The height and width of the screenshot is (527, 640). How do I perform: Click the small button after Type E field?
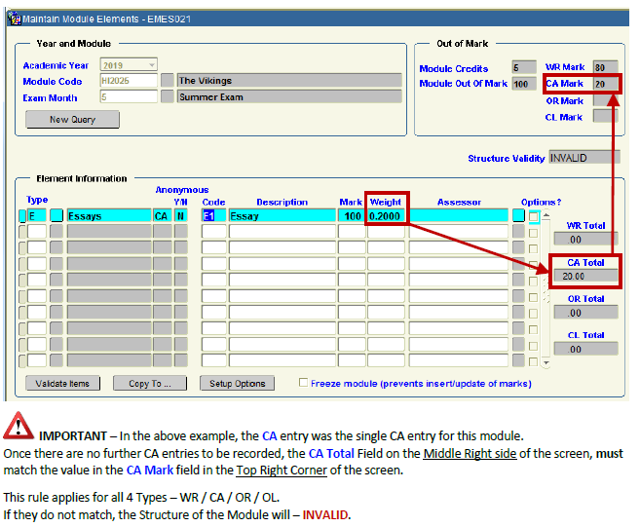point(56,216)
